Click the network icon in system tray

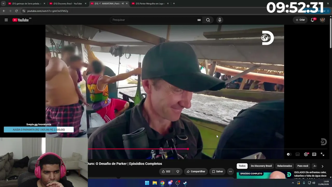(x=309, y=183)
